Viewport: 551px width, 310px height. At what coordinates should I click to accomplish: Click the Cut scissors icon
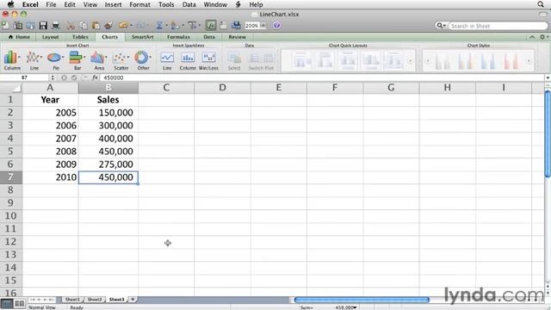[x=71, y=25]
